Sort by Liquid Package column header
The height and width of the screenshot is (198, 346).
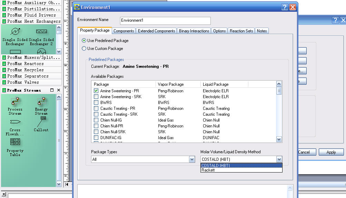[x=224, y=84]
